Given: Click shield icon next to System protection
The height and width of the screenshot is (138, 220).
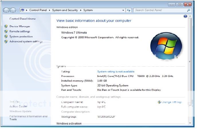Looking at the screenshot, I should tap(6, 37).
